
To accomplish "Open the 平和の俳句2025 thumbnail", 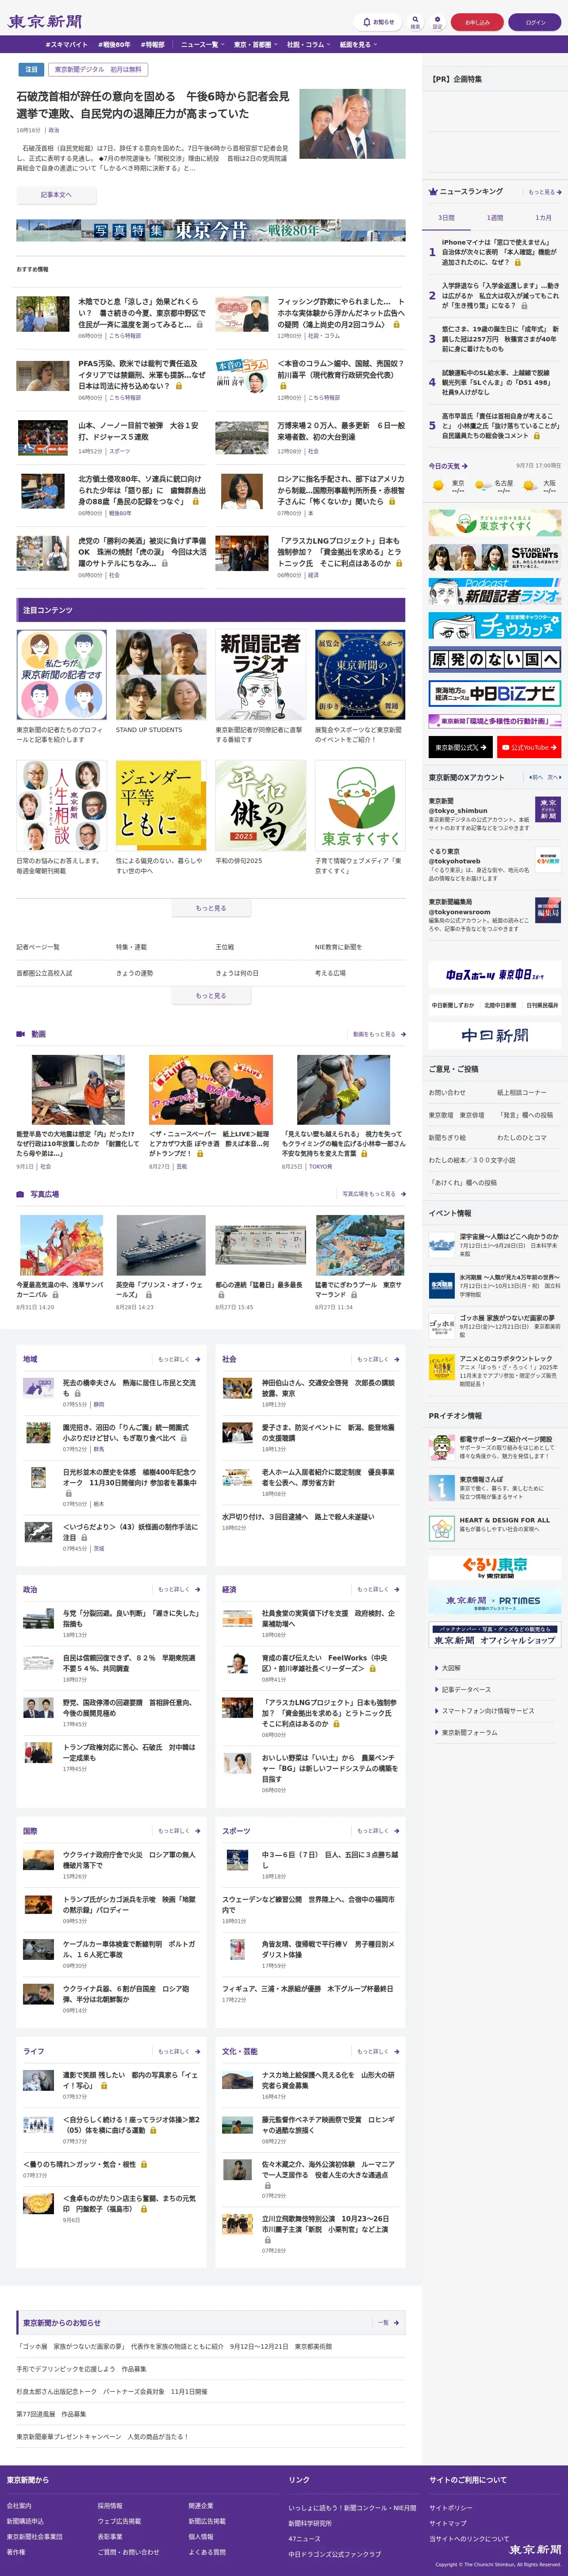I will 260,805.
